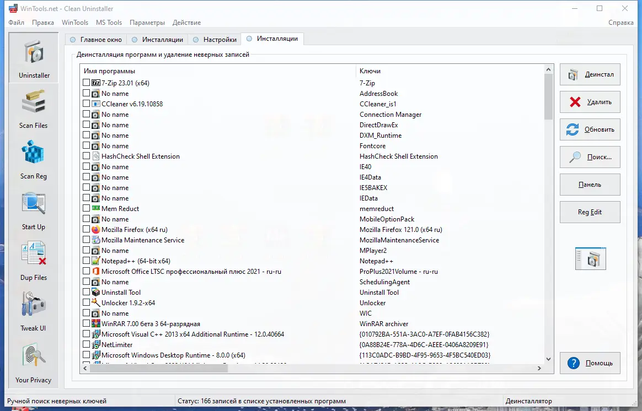Click the Unlocker wand icon
Image resolution: width=642 pixels, height=411 pixels.
[x=95, y=302]
